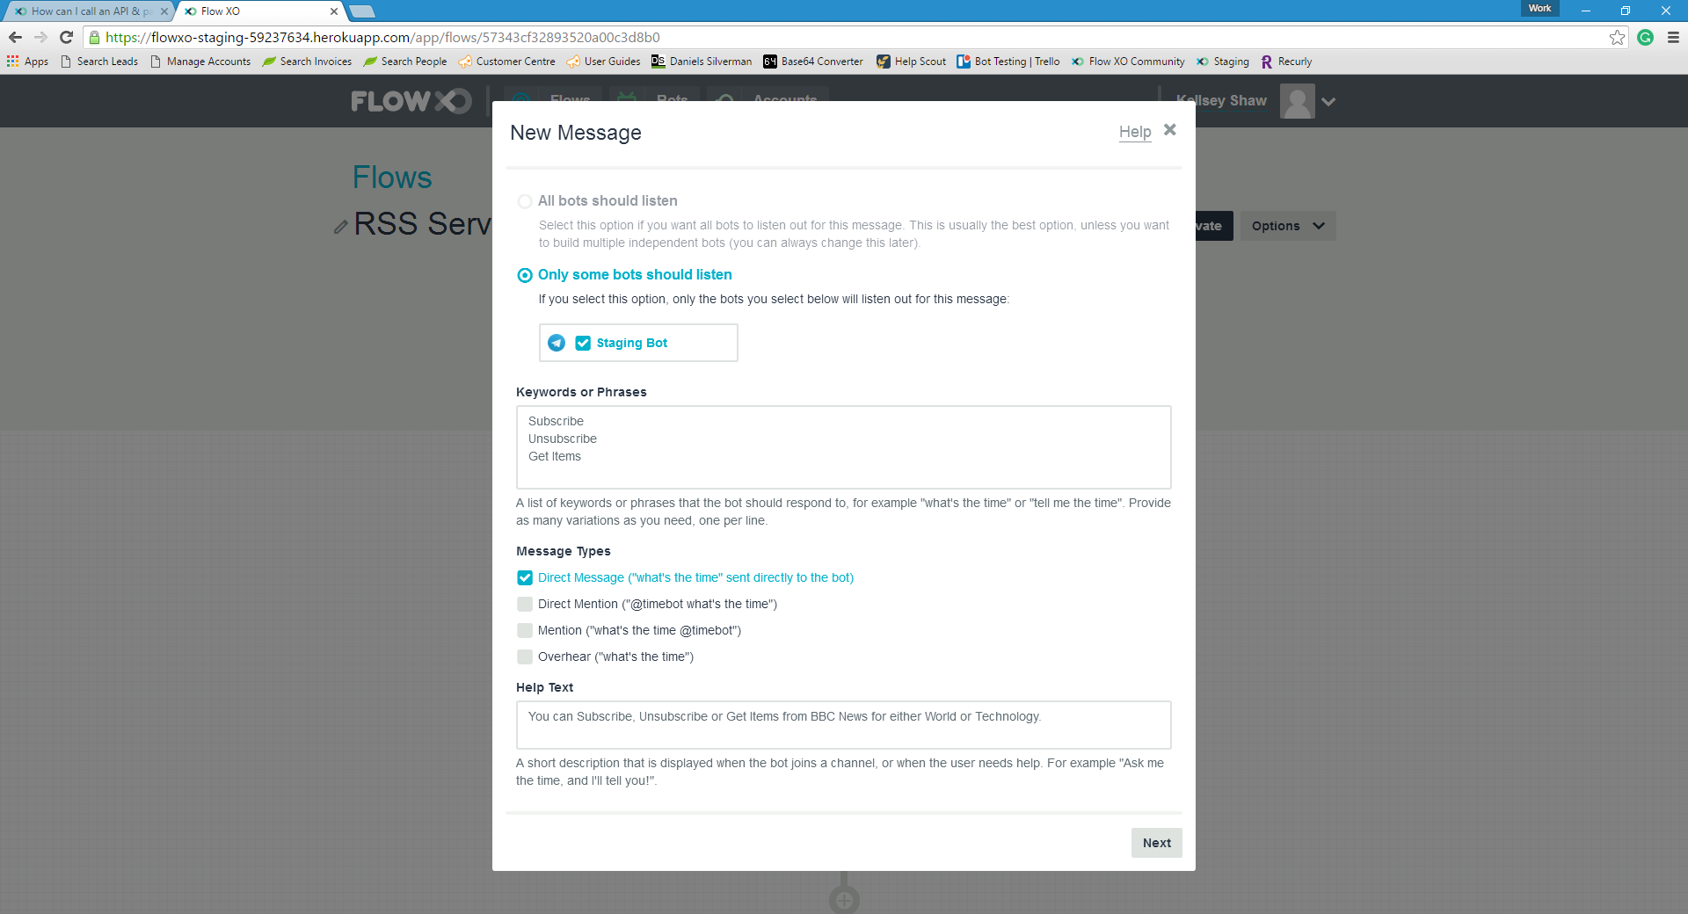This screenshot has height=914, width=1688.
Task: Open the Kellsey Shaw user menu chevron
Action: pyautogui.click(x=1328, y=101)
